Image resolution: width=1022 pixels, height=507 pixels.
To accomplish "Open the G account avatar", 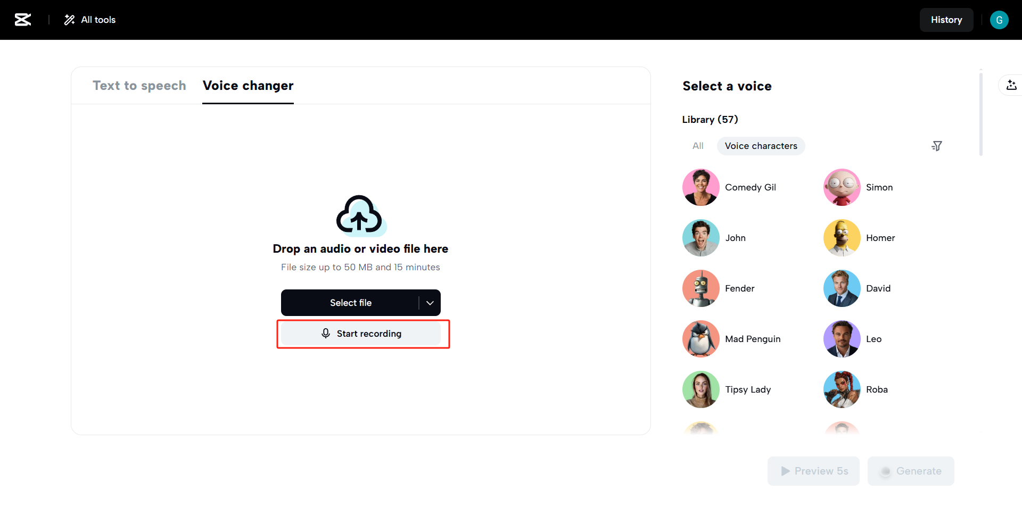I will 999,20.
